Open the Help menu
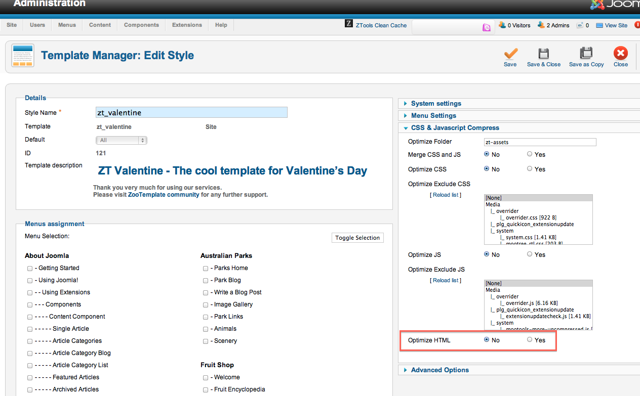The width and height of the screenshot is (640, 396). pos(221,25)
